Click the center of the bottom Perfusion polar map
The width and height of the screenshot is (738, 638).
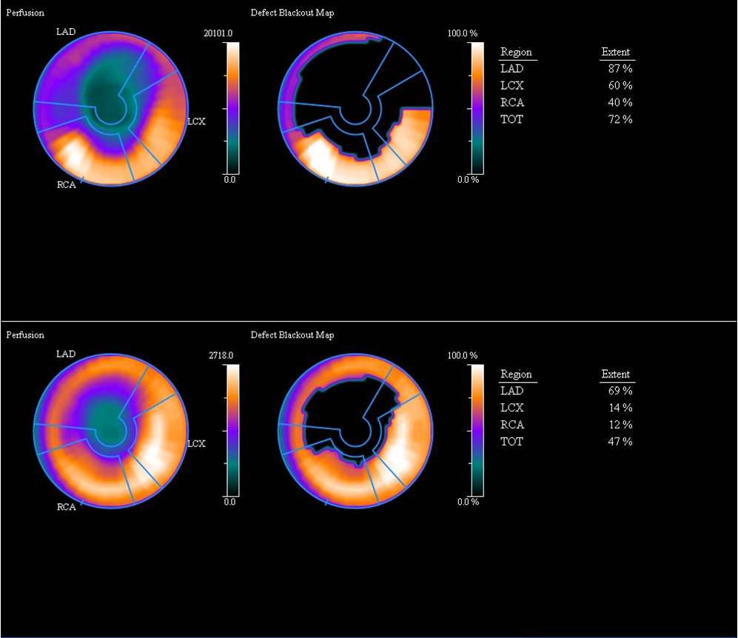coord(110,431)
